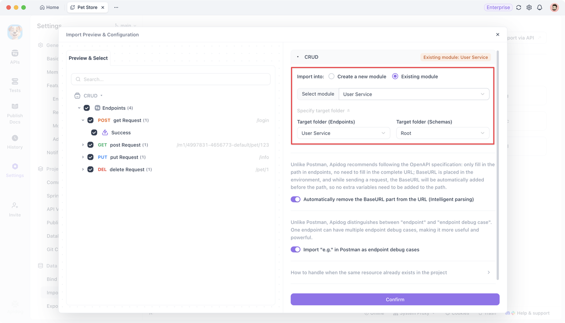Expand the GET post Request tree item

pos(82,145)
